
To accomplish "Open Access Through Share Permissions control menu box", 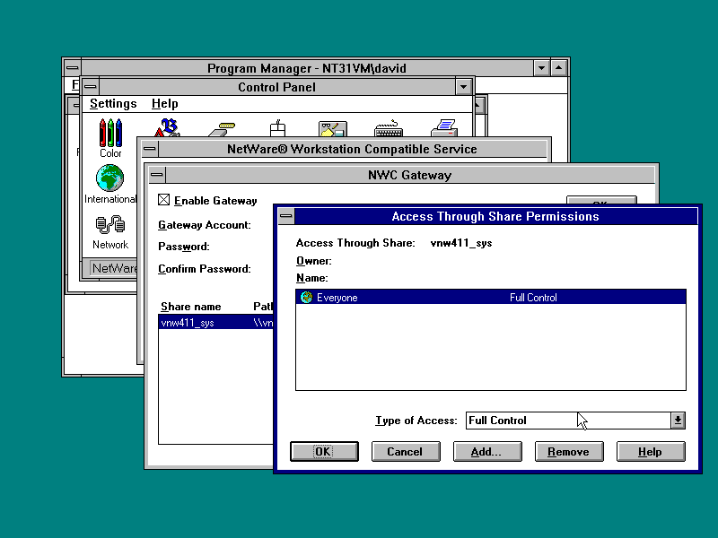I will pyautogui.click(x=286, y=216).
